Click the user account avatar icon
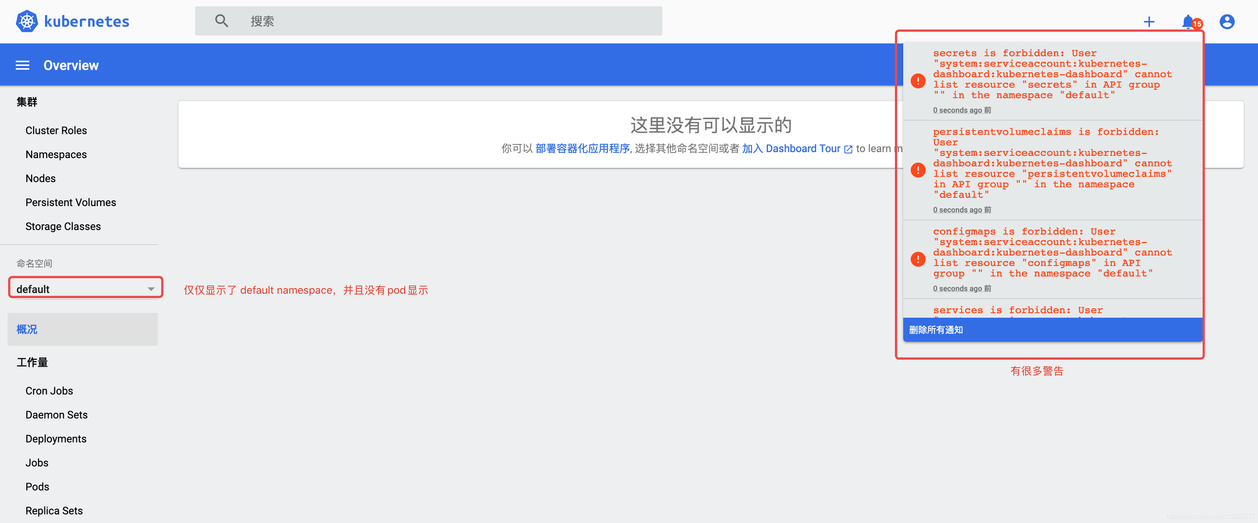Screen dimensions: 1258x523 tap(1228, 22)
